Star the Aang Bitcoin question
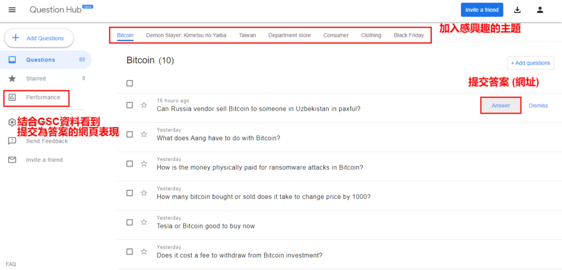This screenshot has height=270, width=562. pyautogui.click(x=144, y=135)
